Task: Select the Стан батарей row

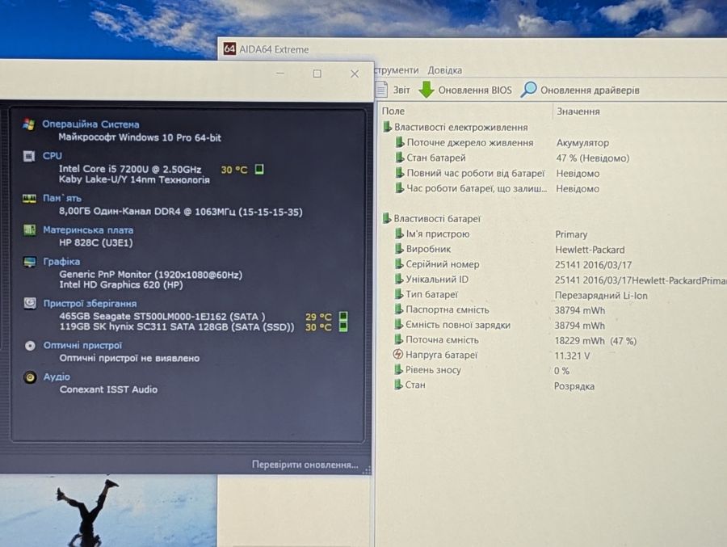Action: tap(512, 158)
